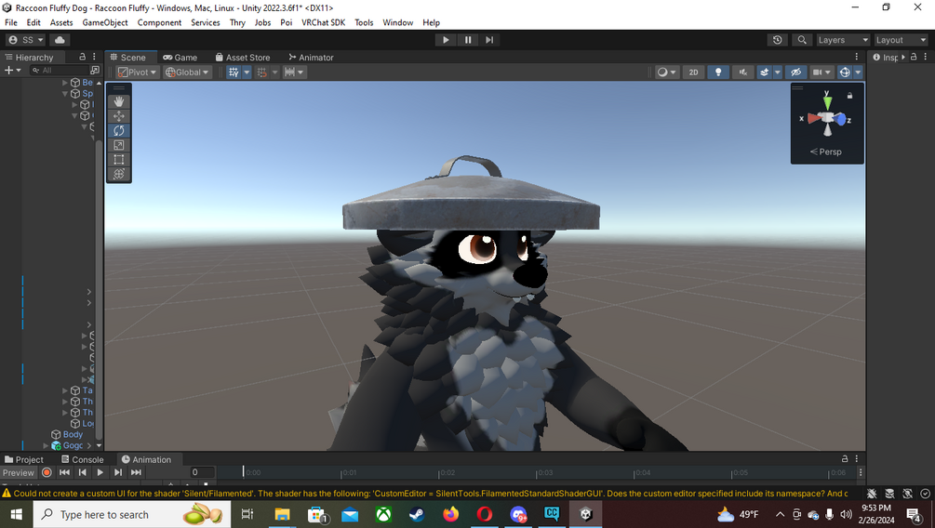
Task: Select the Rect transform tool
Action: tap(119, 159)
